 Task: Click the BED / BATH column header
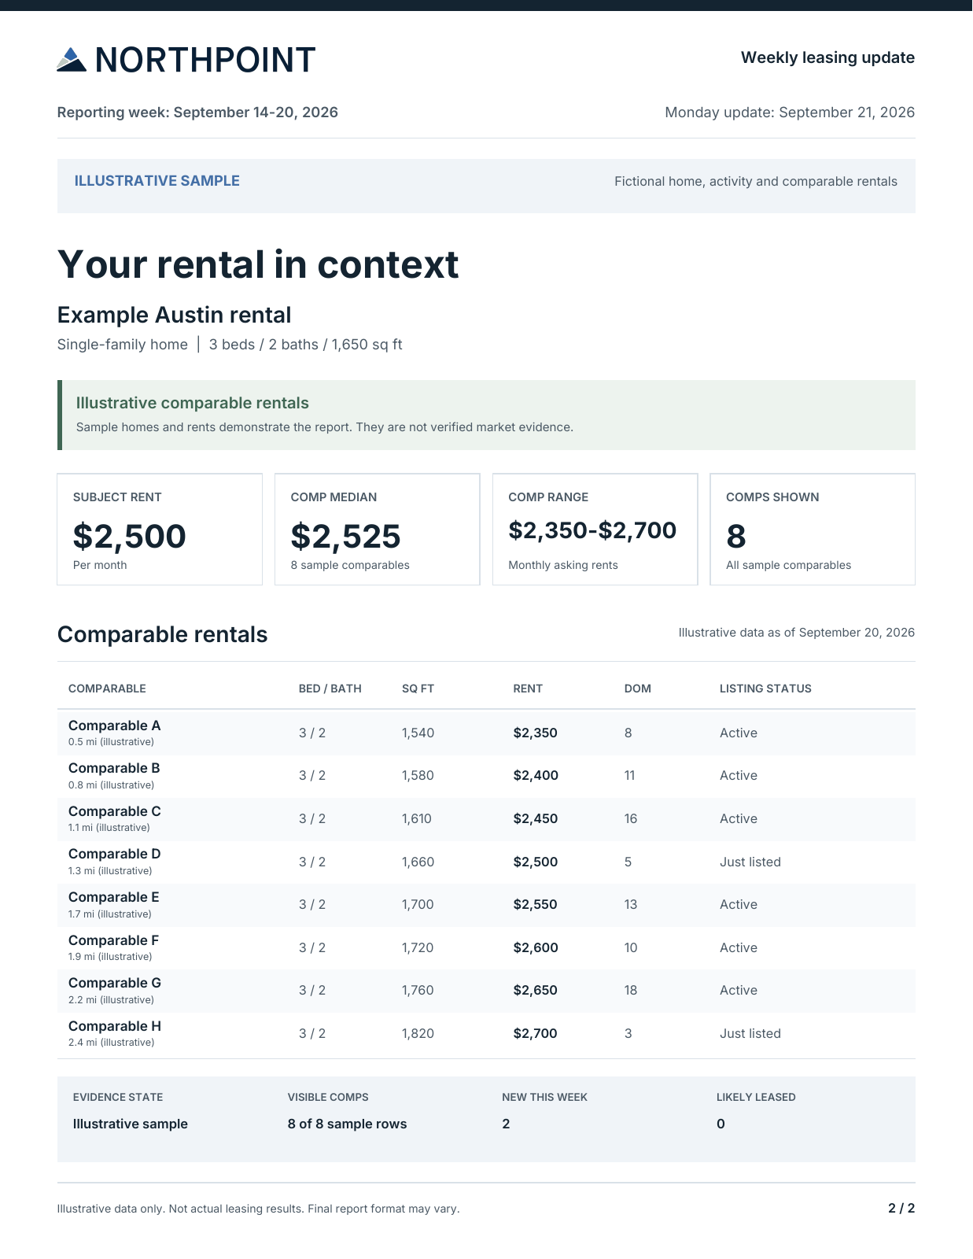pyautogui.click(x=330, y=689)
